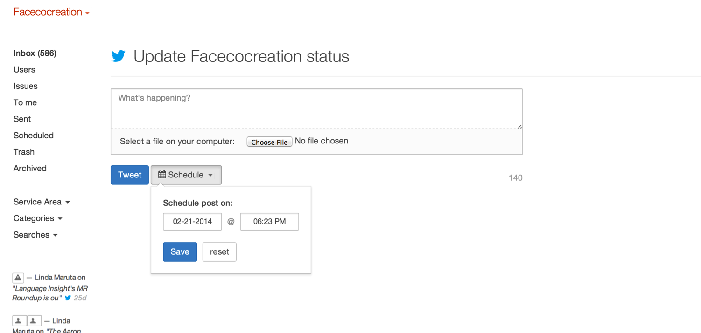Image resolution: width=701 pixels, height=333 pixels.
Task: Focus the What's happening text area
Action: click(316, 109)
